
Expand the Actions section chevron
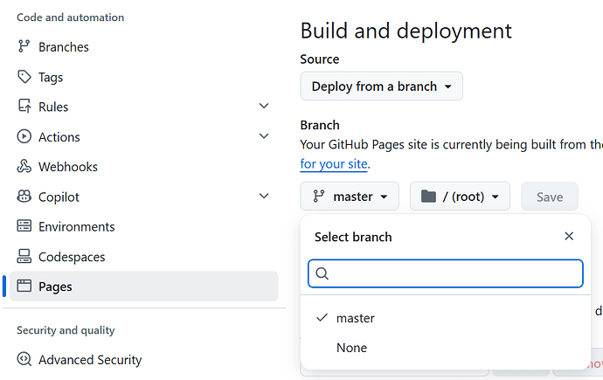point(264,135)
